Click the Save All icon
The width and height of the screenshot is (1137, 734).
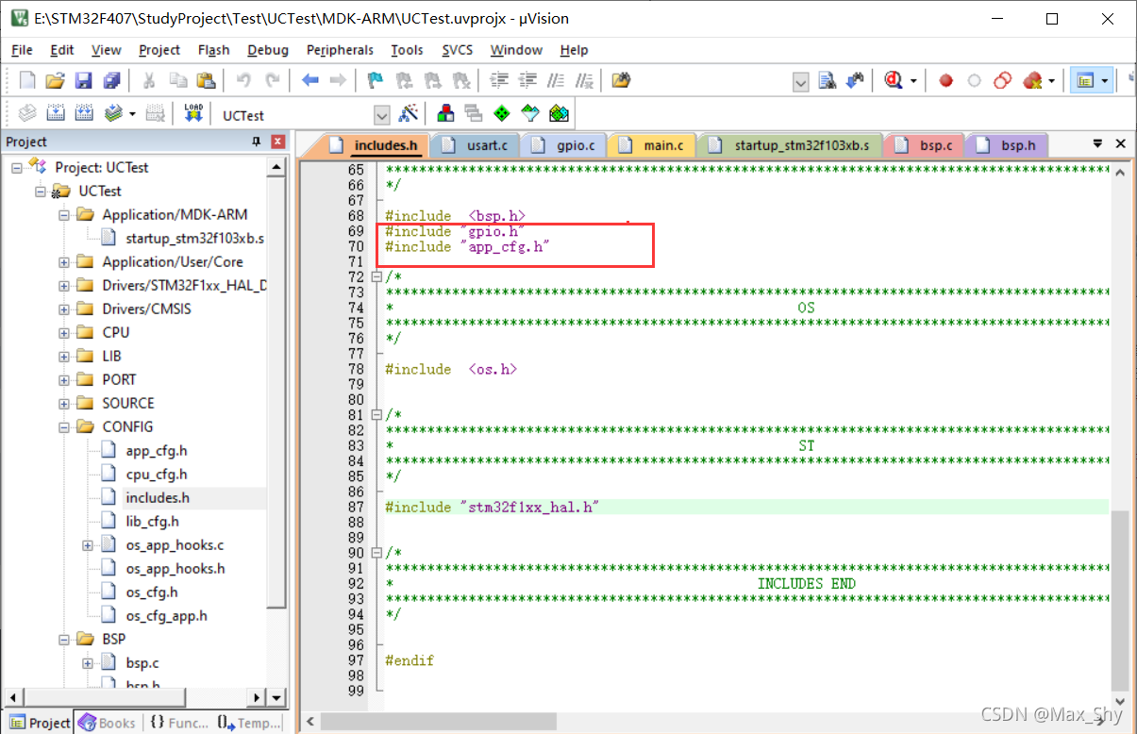tap(112, 81)
